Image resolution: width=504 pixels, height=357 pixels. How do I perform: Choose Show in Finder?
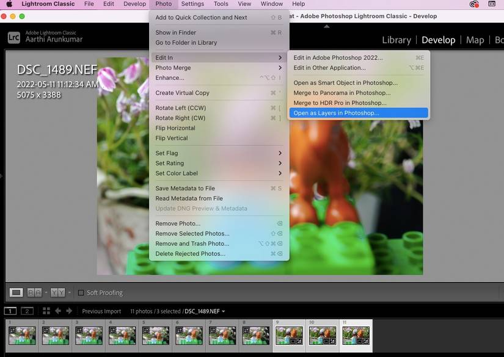[x=219, y=32]
